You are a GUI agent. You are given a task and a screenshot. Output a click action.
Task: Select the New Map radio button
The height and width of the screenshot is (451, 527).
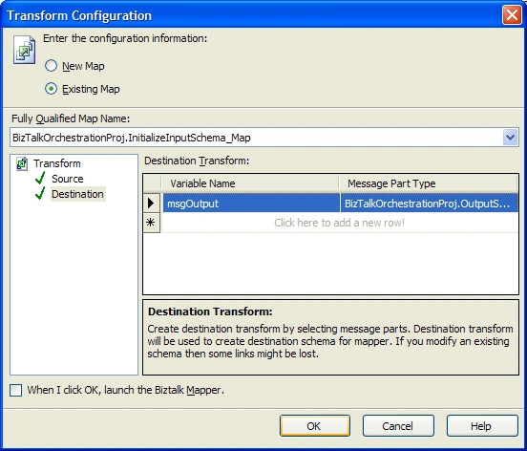pyautogui.click(x=52, y=66)
